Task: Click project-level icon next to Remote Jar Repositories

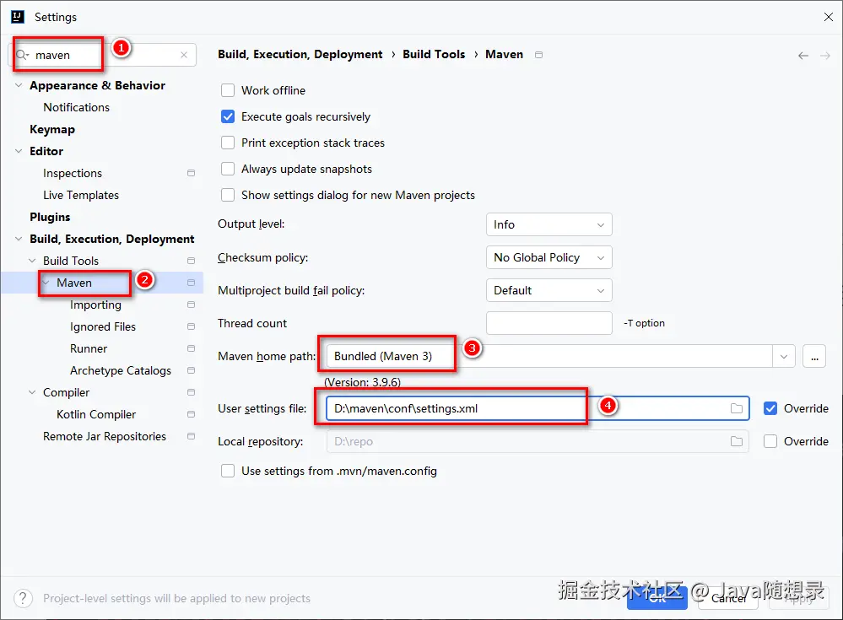Action: 191,436
